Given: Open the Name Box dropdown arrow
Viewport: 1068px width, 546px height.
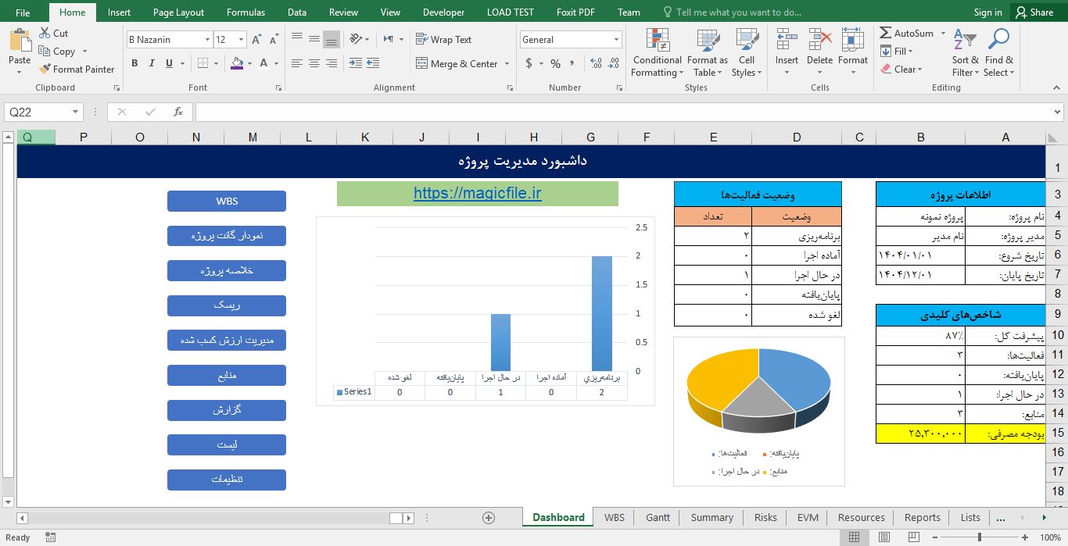Looking at the screenshot, I should [76, 112].
